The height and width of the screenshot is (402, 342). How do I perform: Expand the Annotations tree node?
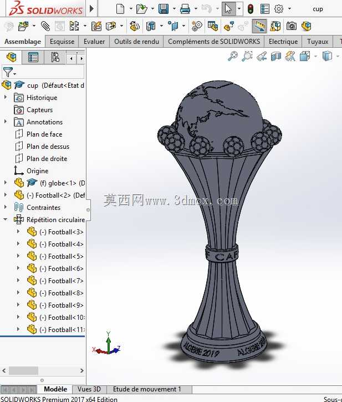6,122
